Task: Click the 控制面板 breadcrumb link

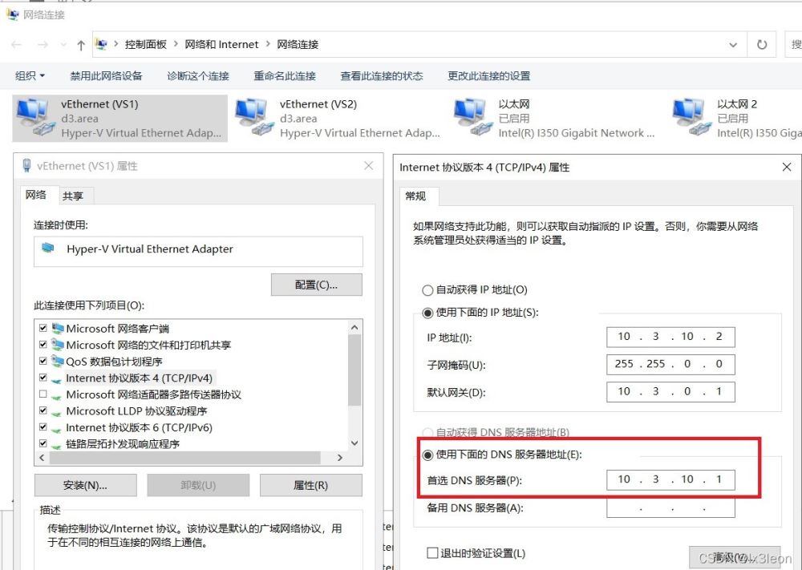Action: click(146, 44)
